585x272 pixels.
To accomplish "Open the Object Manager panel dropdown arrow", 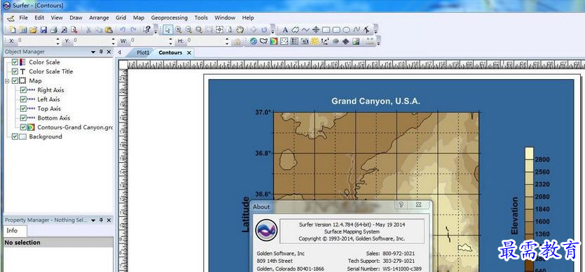I will point(93,52).
